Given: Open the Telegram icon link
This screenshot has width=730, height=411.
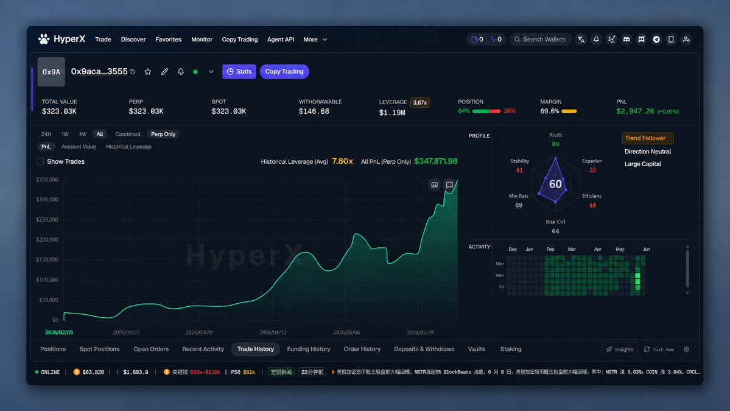Looking at the screenshot, I should click(656, 40).
